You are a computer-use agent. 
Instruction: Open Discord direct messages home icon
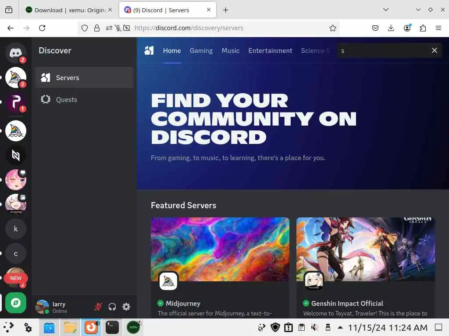16,53
